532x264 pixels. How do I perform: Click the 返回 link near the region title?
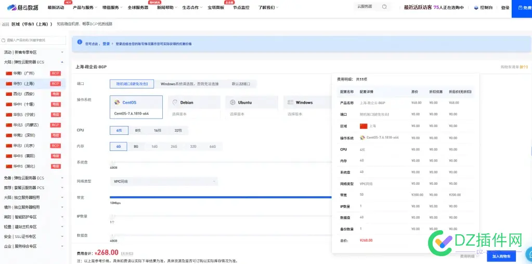coord(5,24)
